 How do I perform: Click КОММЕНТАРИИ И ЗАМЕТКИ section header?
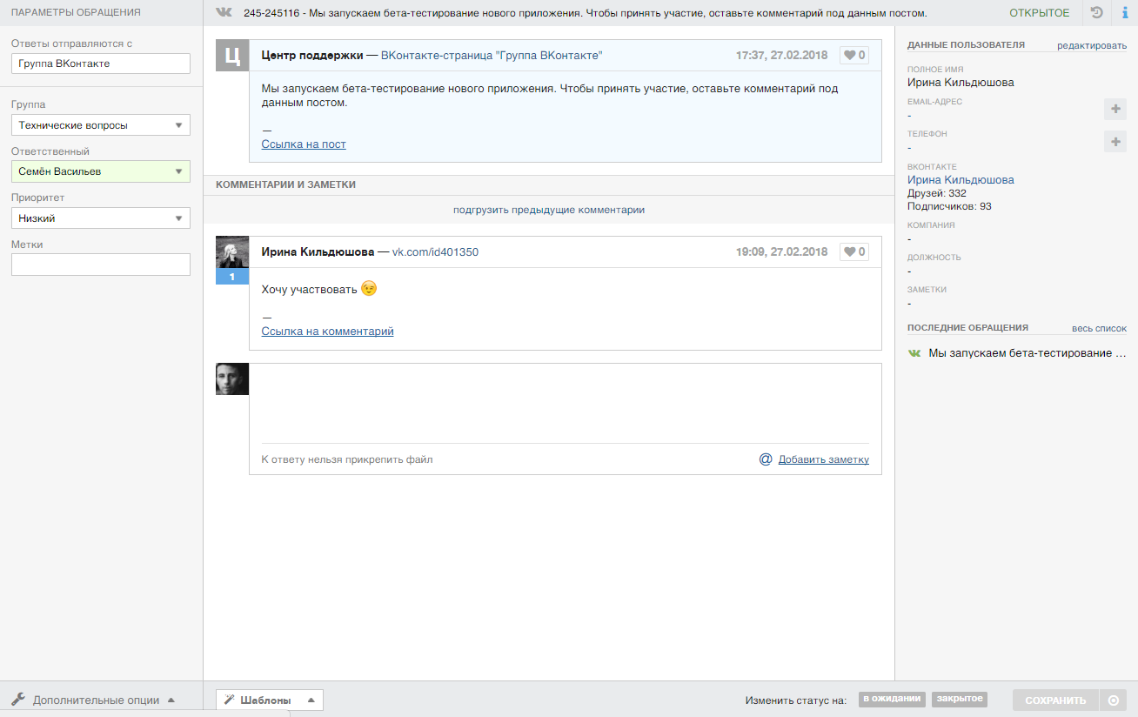pyautogui.click(x=285, y=185)
